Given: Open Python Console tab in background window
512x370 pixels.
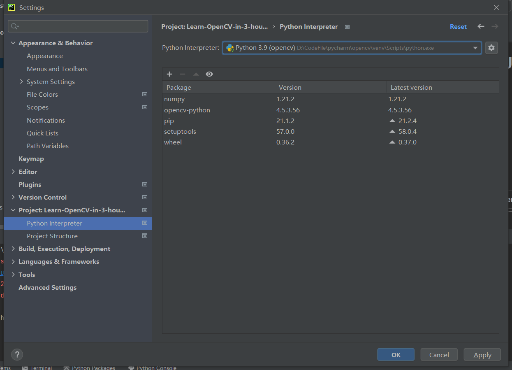Looking at the screenshot, I should pos(153,368).
